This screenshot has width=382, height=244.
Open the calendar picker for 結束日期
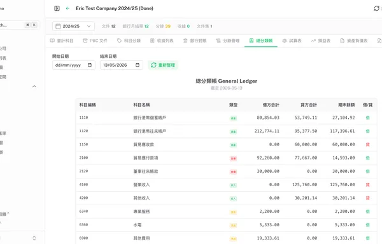138,65
